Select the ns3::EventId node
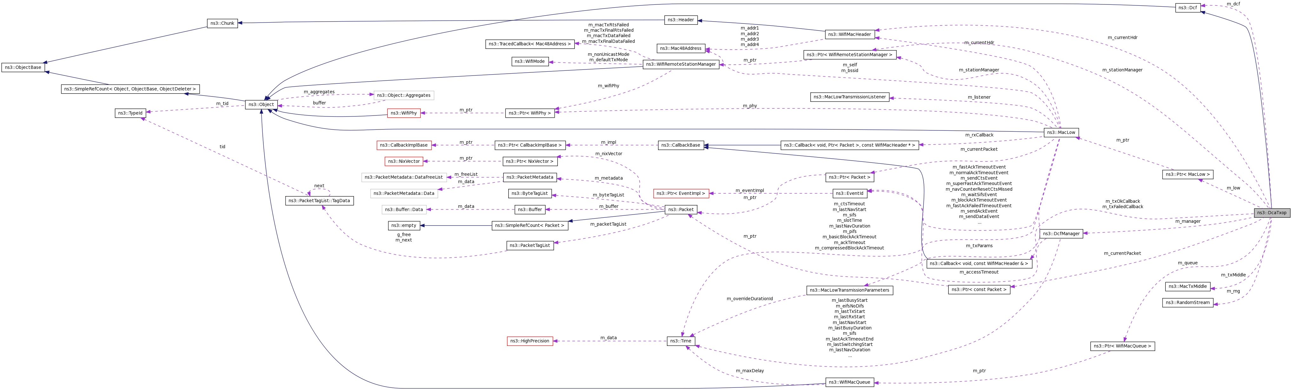Image resolution: width=1292 pixels, height=390 pixels. tap(850, 193)
